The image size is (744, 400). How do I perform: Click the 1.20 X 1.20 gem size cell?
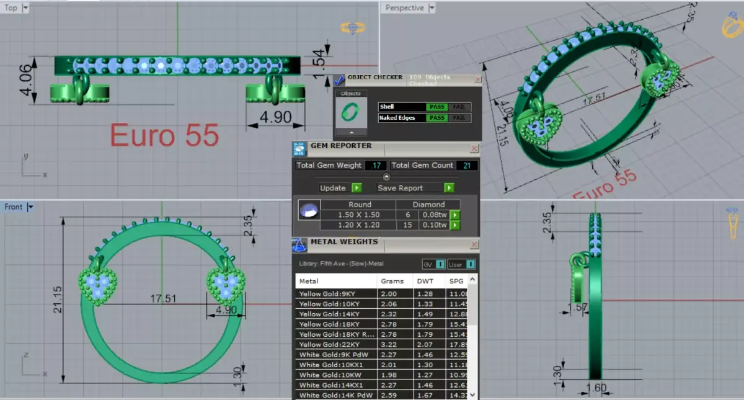[x=358, y=225]
